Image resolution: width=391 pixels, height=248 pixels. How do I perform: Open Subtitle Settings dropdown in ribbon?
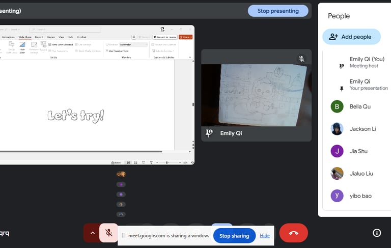163,50
